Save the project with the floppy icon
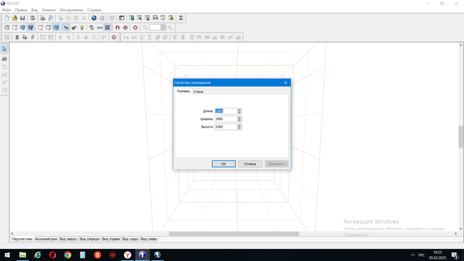Image resolution: width=464 pixels, height=261 pixels. click(22, 18)
